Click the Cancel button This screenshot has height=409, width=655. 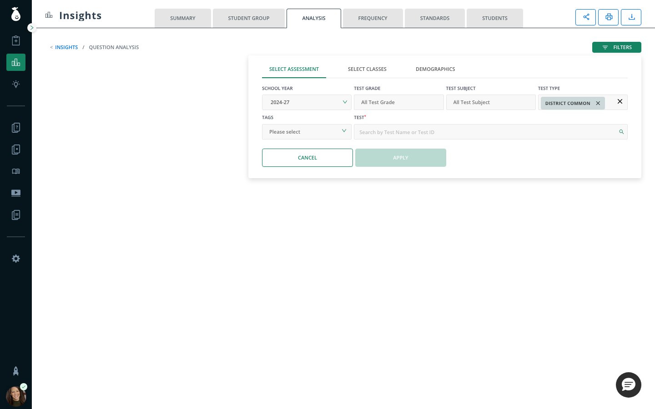[307, 158]
